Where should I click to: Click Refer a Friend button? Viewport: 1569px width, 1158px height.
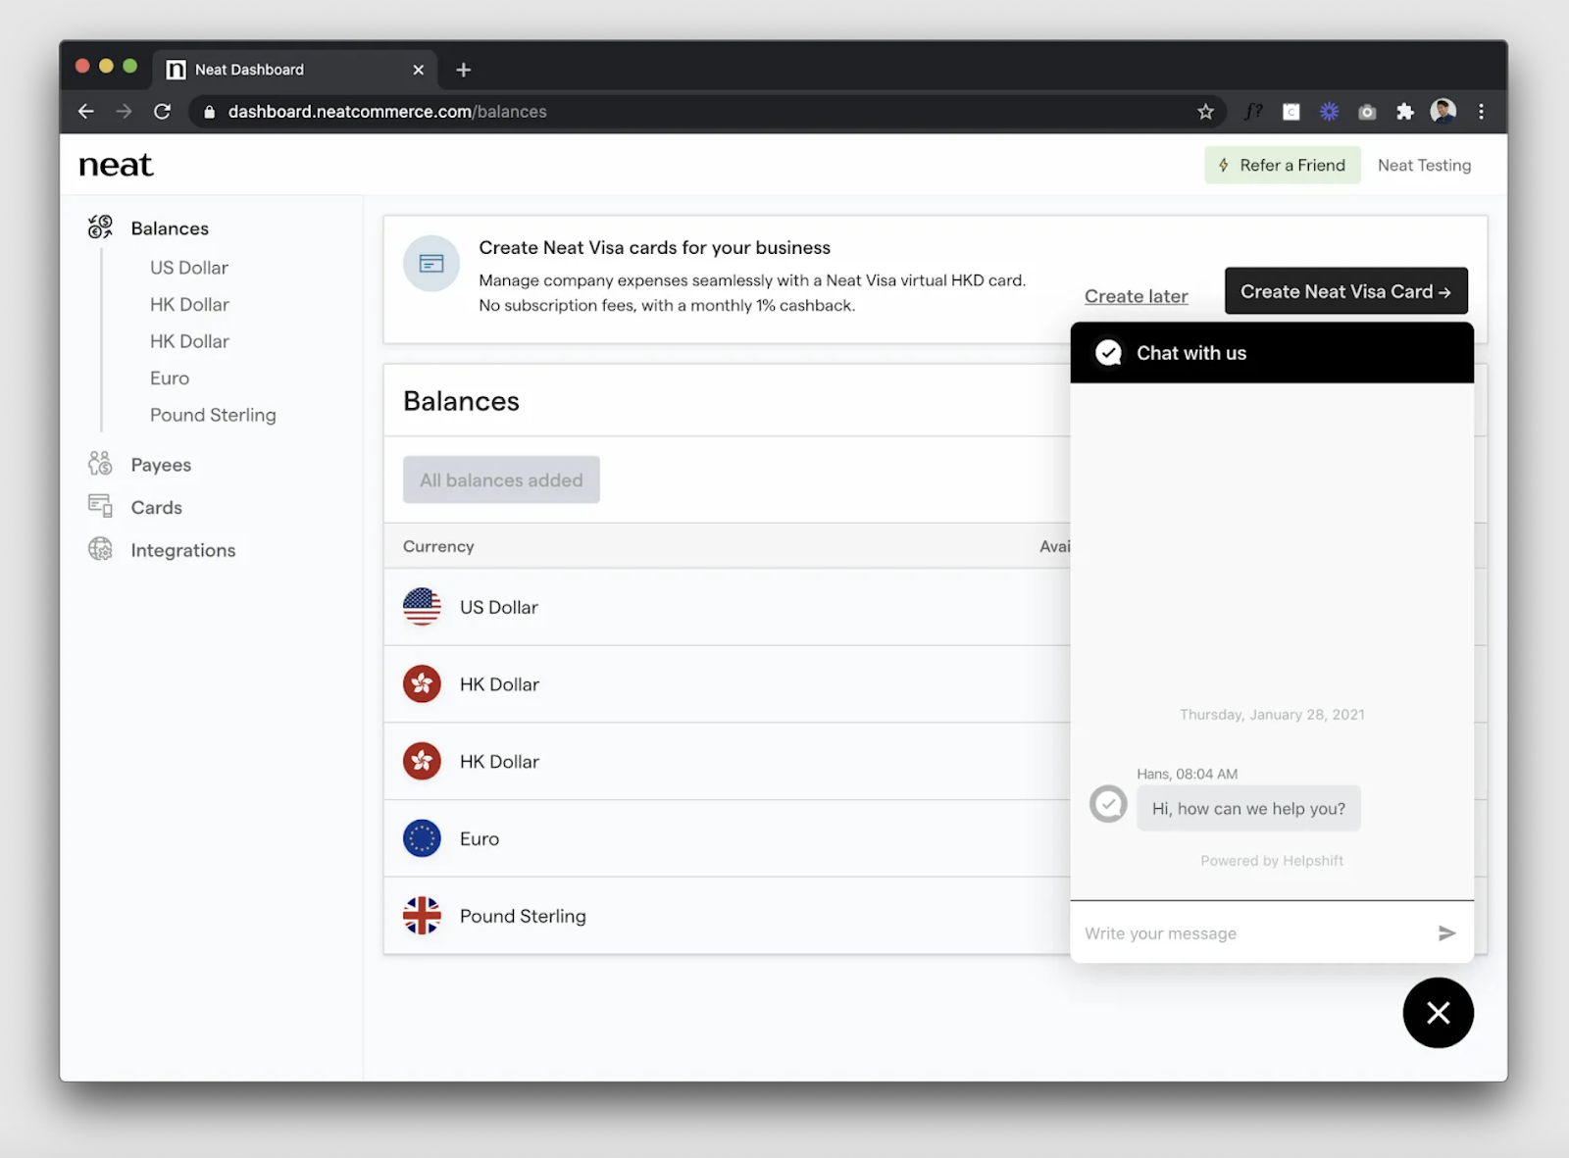tap(1283, 165)
